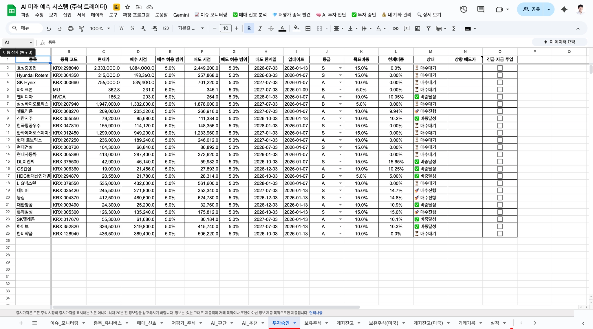The height and width of the screenshot is (329, 593).
Task: Check 긴급 자금 투입 box for 엔비디아
Action: tap(500, 97)
